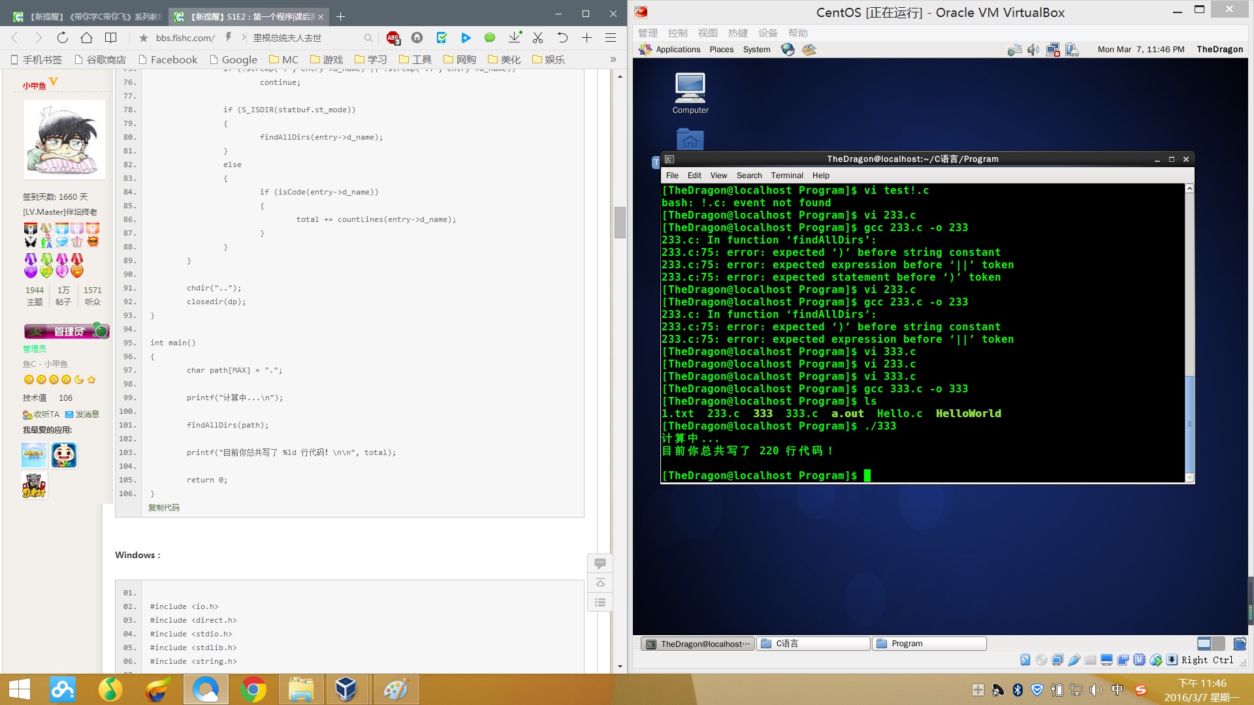Open GNOME Places menu
The height and width of the screenshot is (705, 1254).
722,50
